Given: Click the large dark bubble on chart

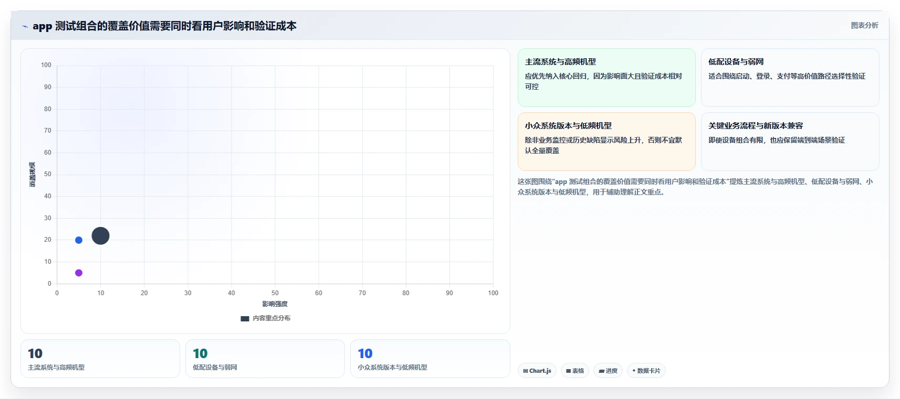Looking at the screenshot, I should click(100, 236).
